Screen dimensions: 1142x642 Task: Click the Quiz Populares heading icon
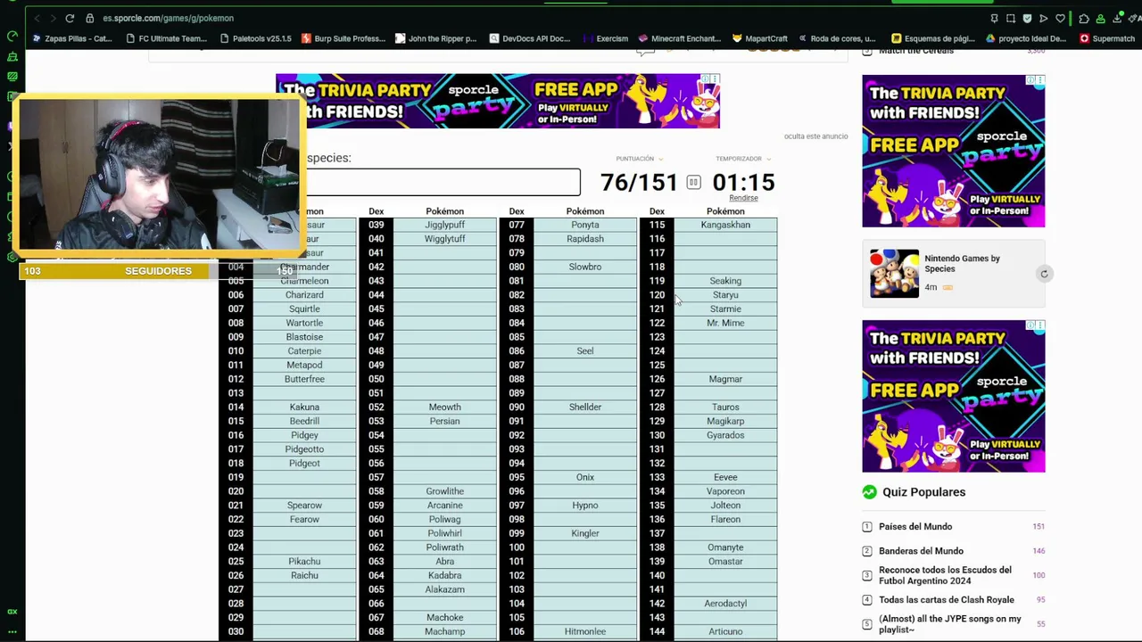coord(869,492)
